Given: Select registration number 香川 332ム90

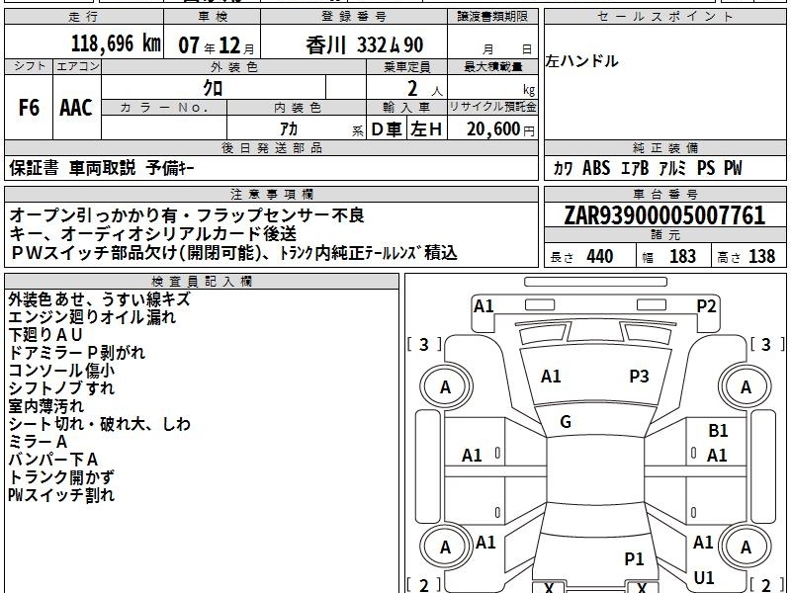Looking at the screenshot, I should click(x=364, y=45).
